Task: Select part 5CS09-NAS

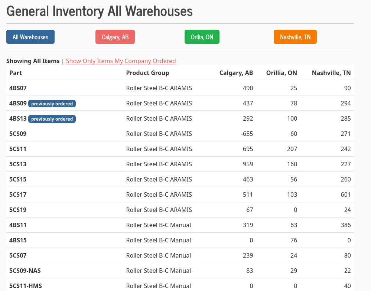Action: point(25,271)
